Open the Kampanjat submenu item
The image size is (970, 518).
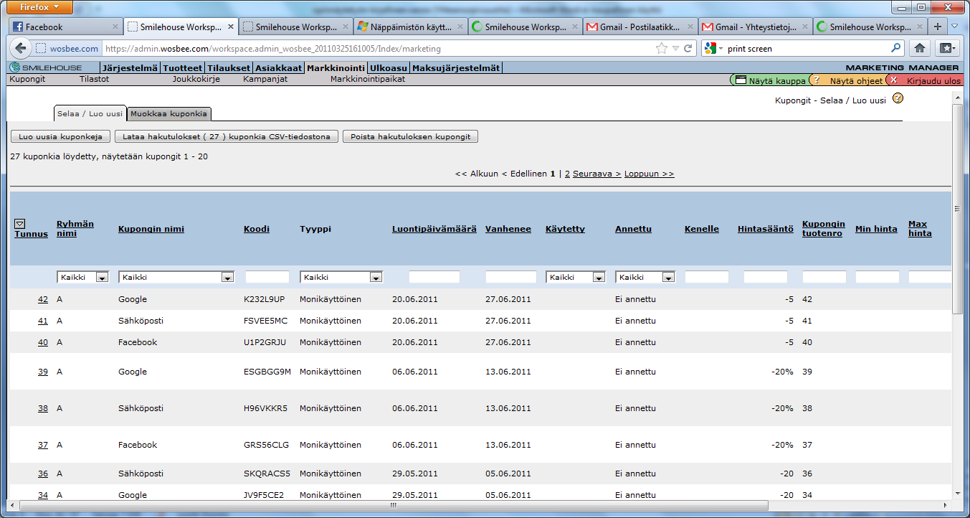click(265, 79)
